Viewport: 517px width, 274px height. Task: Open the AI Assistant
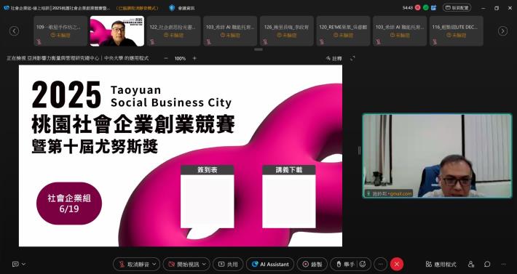click(270, 264)
